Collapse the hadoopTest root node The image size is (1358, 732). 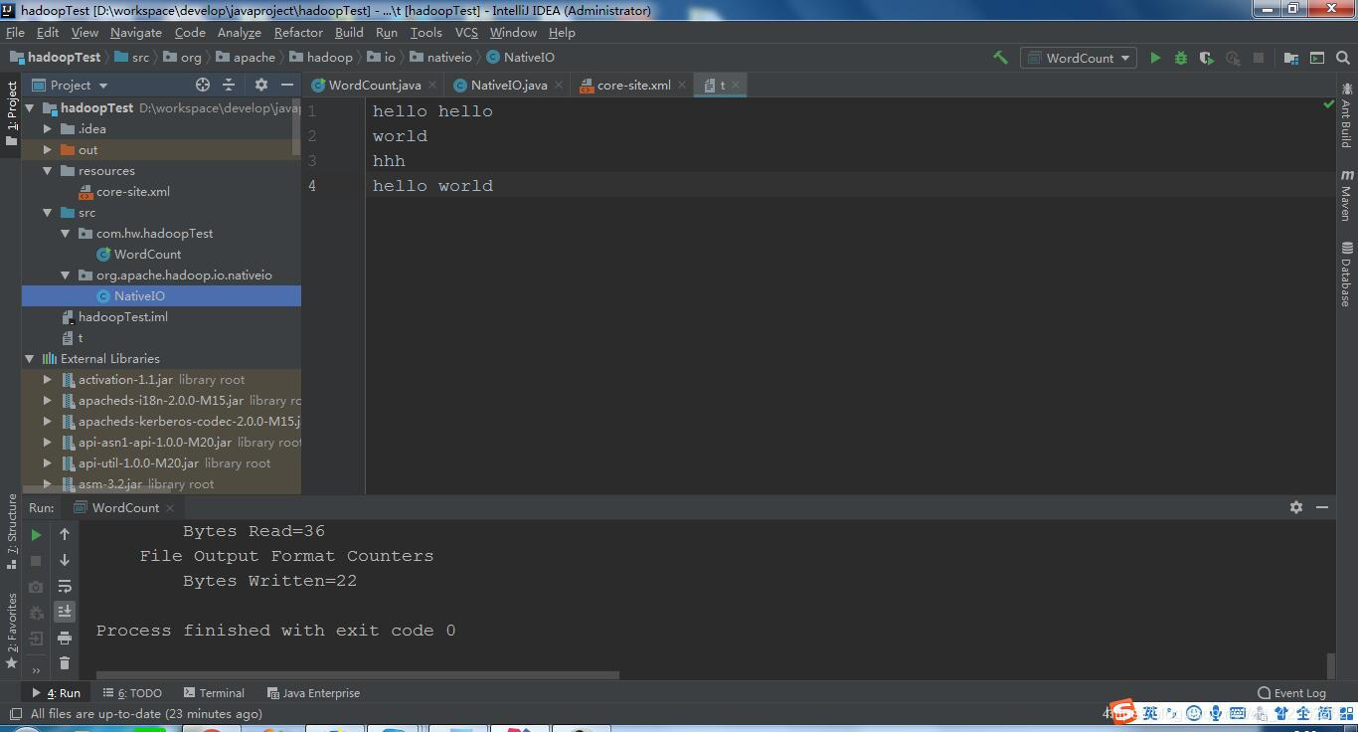(30, 107)
